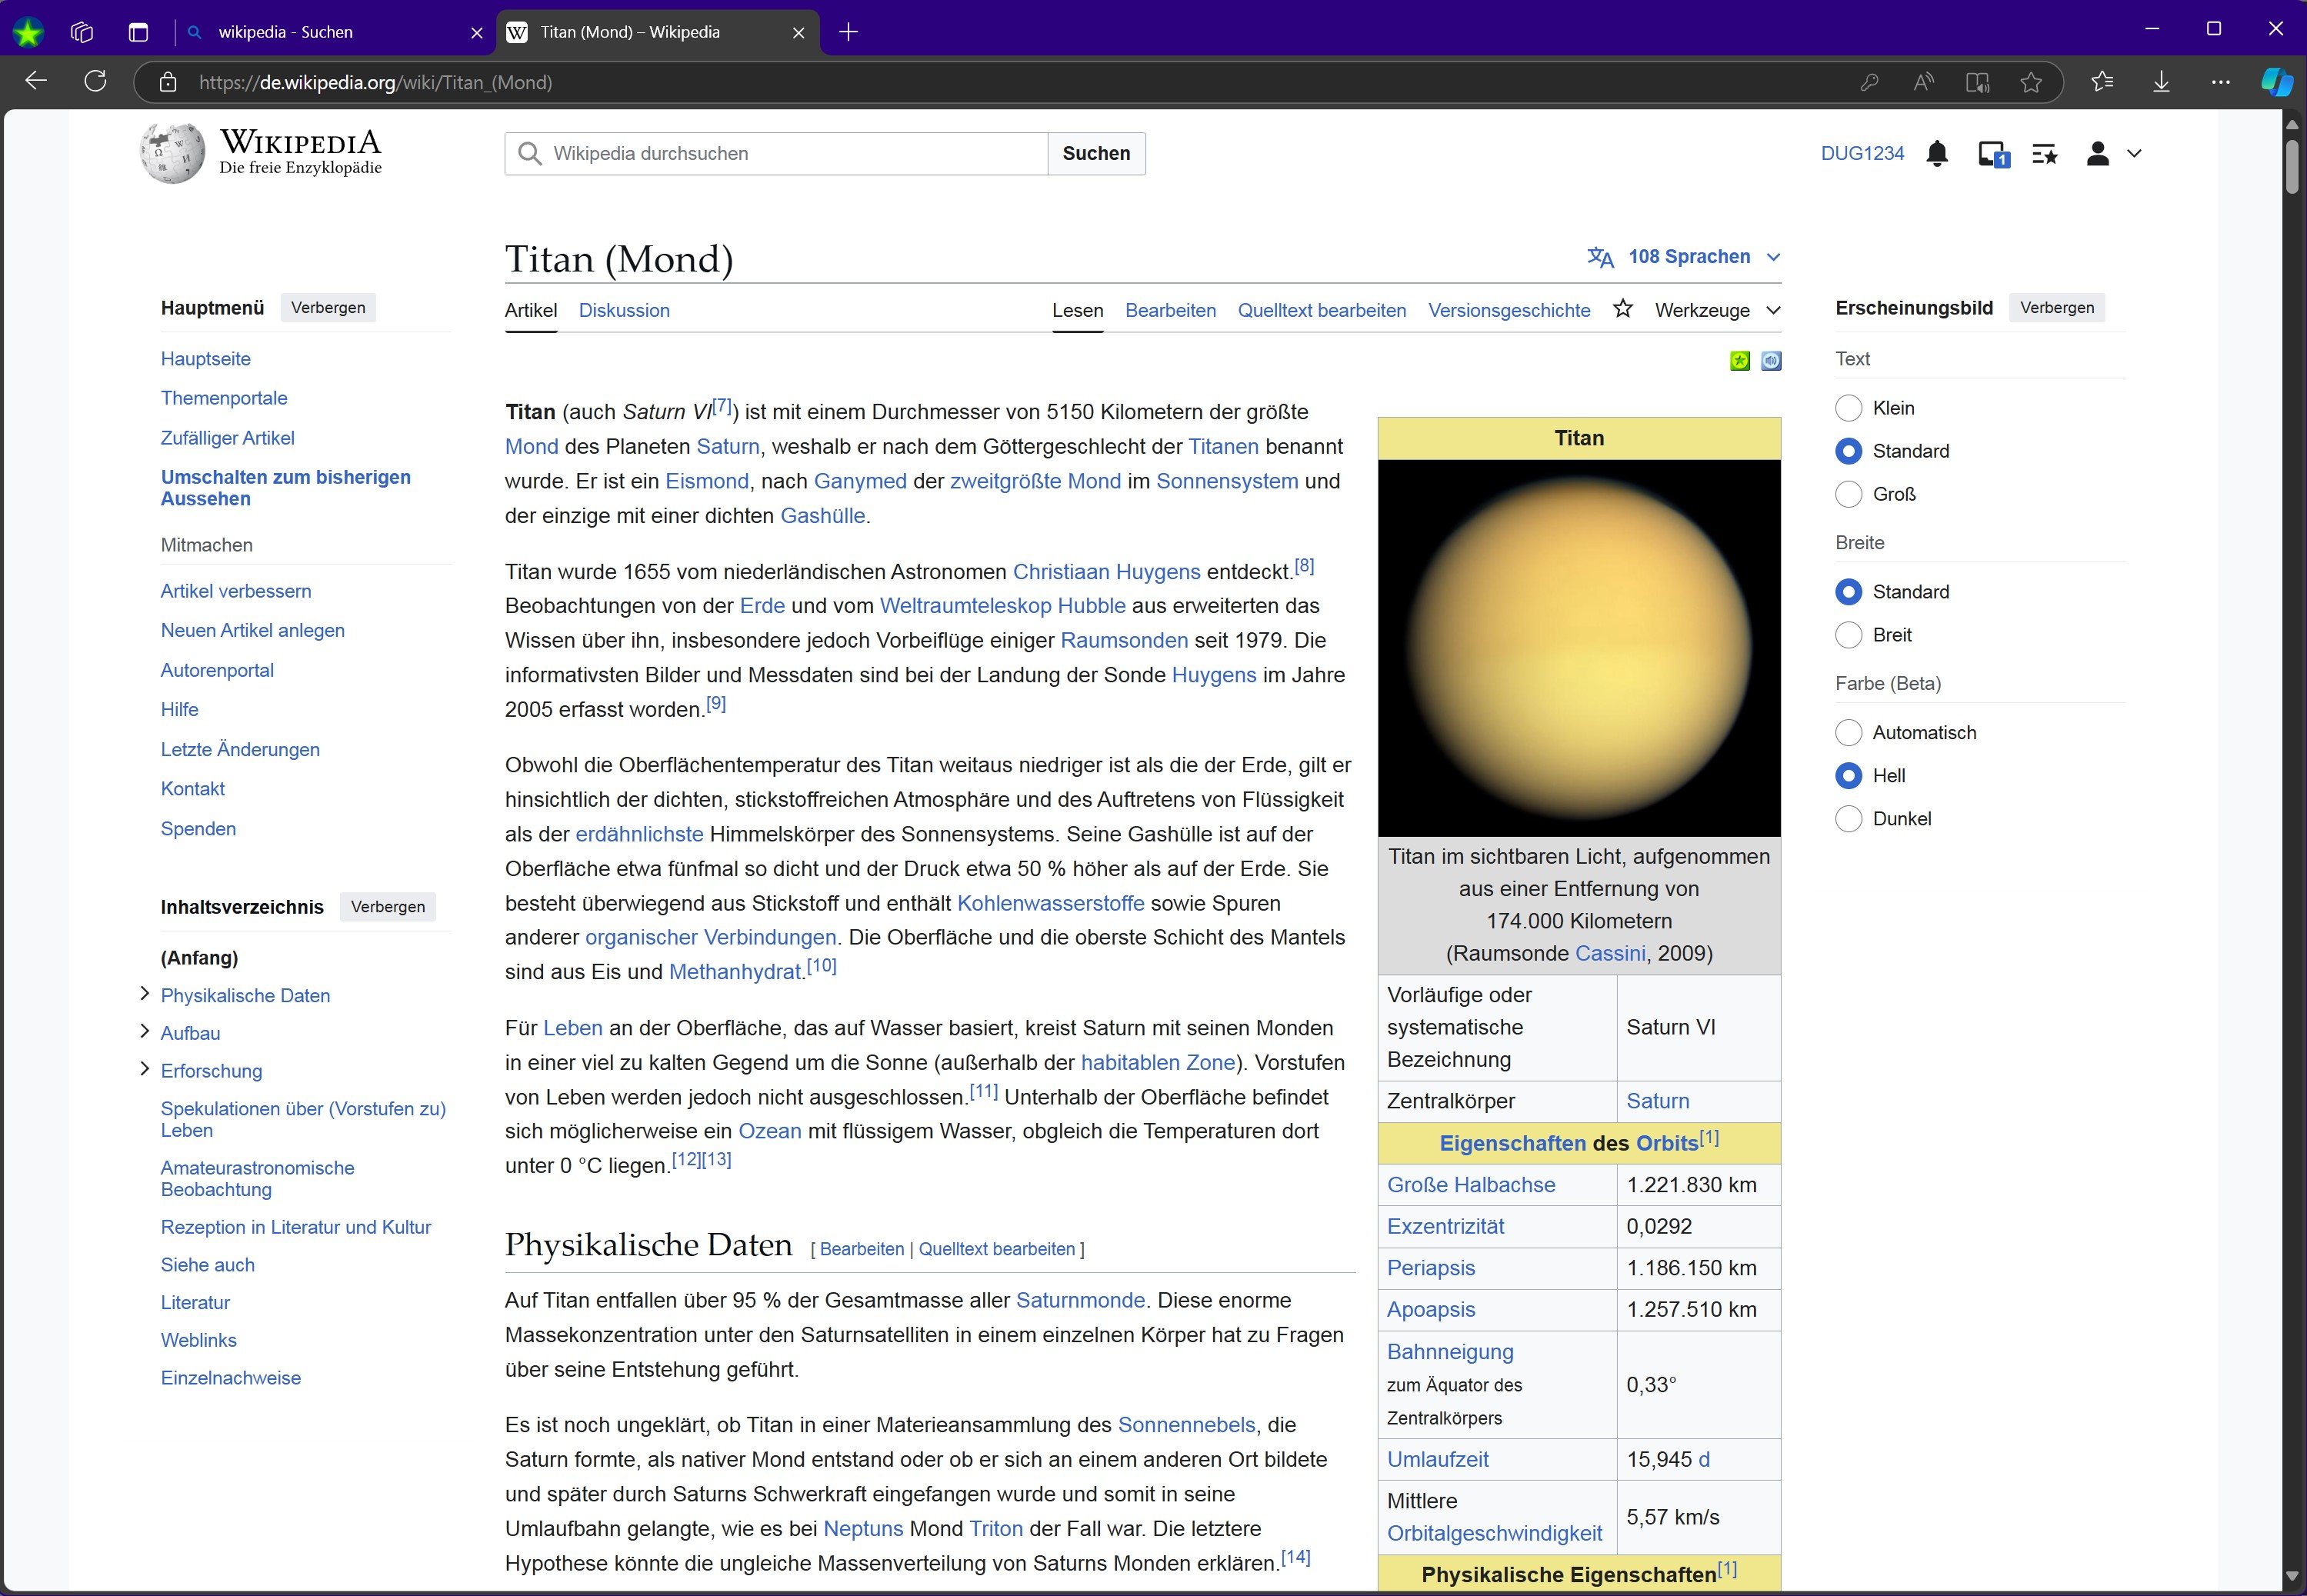Switch to the Diskussion tab
Viewport: 2307px width, 1596px height.
(x=624, y=310)
